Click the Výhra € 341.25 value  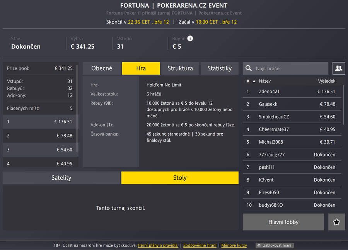point(82,47)
